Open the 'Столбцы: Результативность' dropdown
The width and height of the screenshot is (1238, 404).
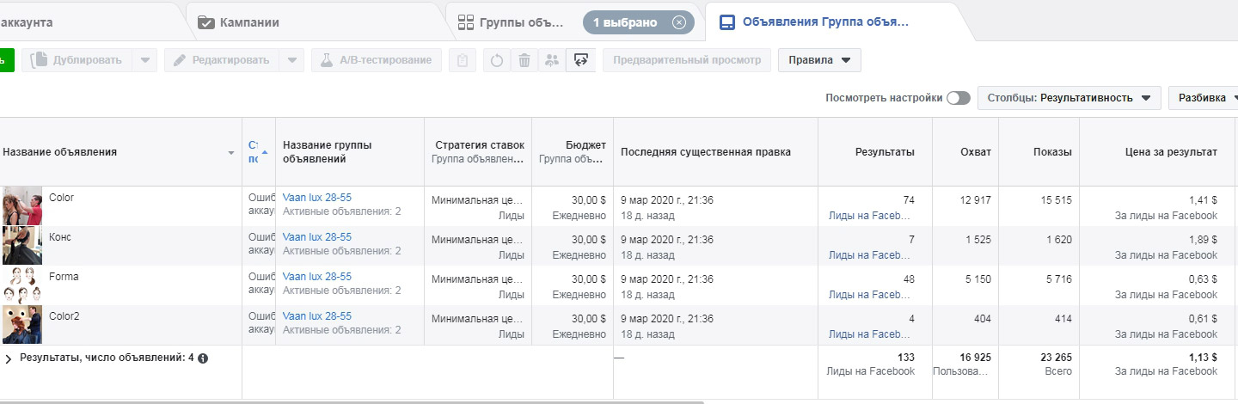(1069, 98)
